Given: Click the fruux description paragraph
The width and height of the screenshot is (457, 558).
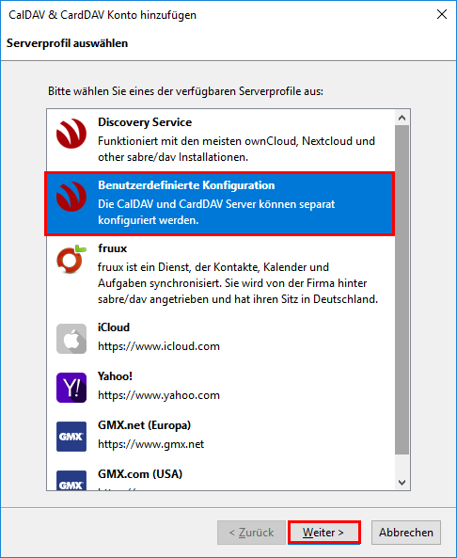Looking at the screenshot, I should click(238, 283).
